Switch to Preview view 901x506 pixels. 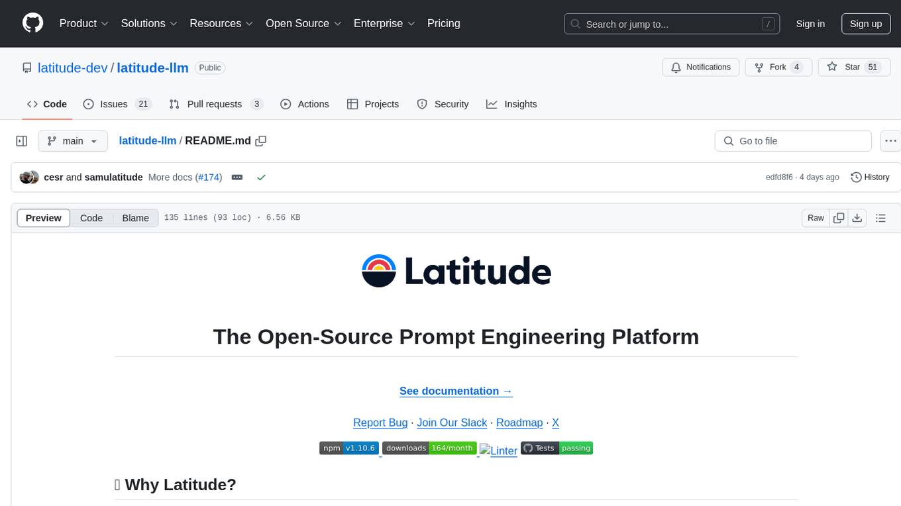(44, 218)
